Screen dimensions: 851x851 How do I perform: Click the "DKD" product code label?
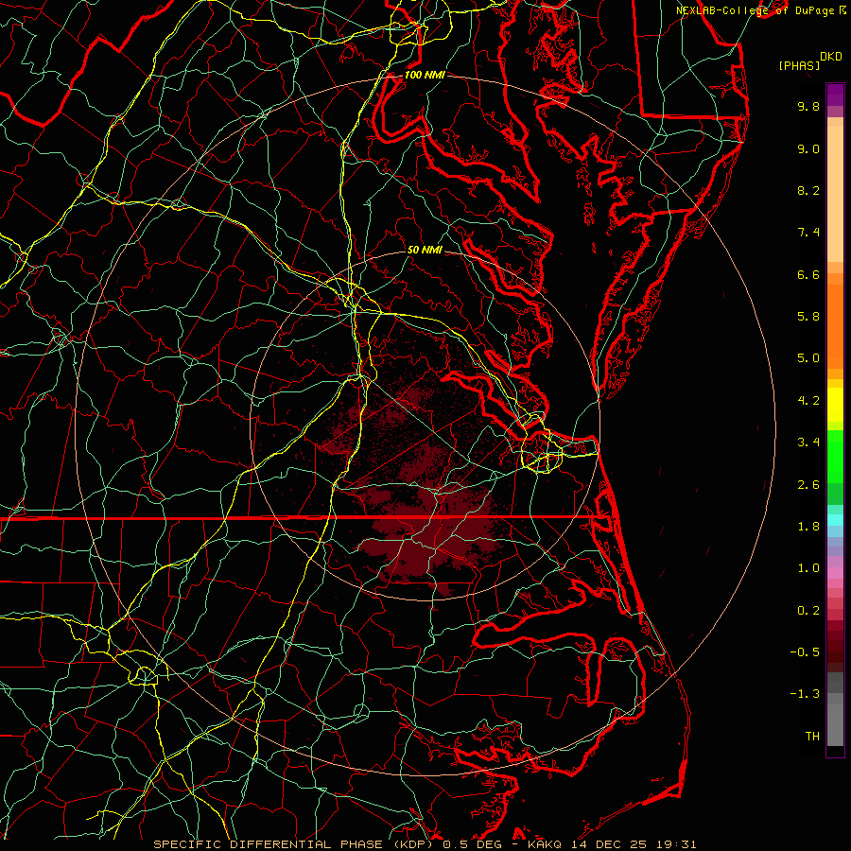[x=831, y=57]
